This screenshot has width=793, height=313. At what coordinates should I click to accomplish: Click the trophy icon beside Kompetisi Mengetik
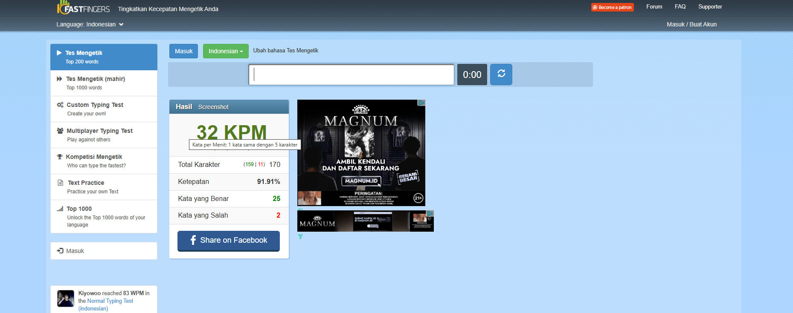[60, 157]
